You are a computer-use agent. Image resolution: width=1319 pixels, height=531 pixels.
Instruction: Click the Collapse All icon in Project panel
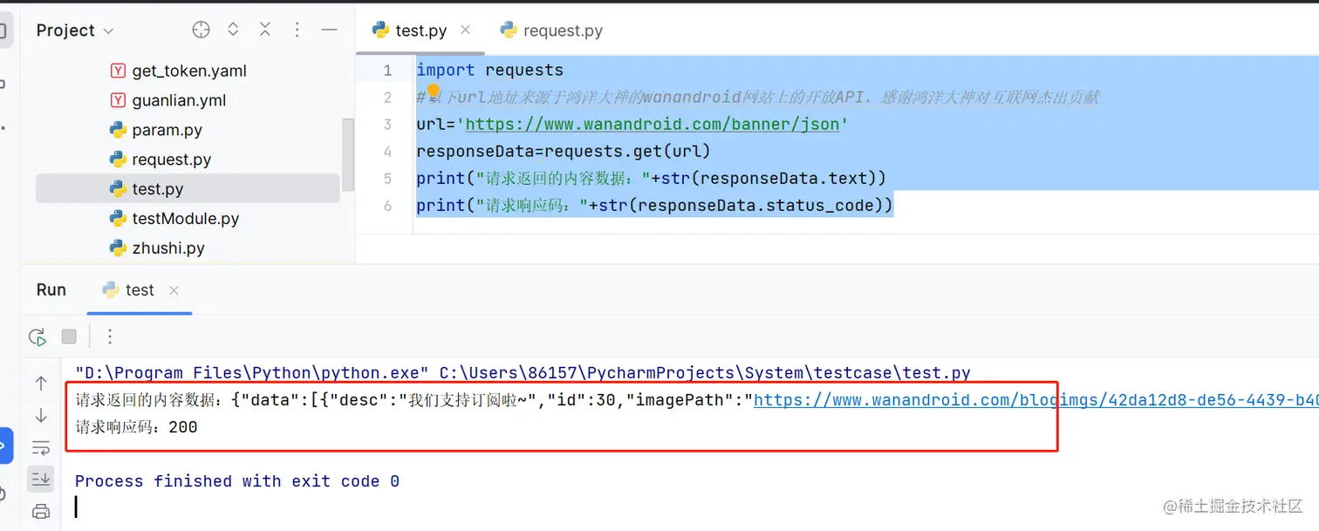click(x=265, y=30)
